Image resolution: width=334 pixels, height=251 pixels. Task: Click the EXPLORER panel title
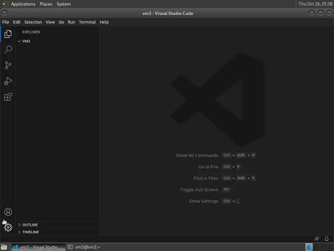click(x=31, y=32)
